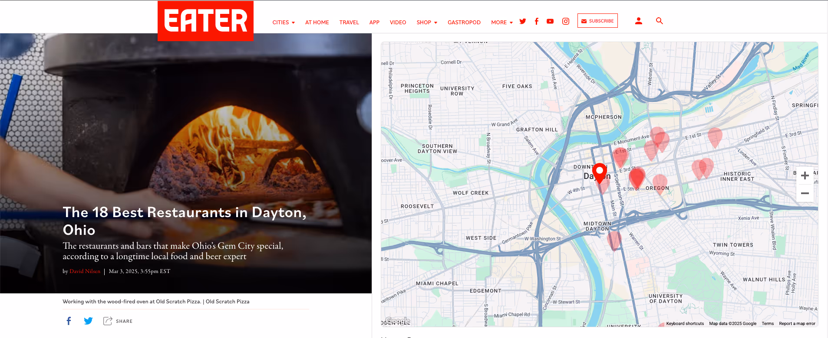Image resolution: width=828 pixels, height=338 pixels.
Task: Click the HISTORIC INNER EAST map label
Action: pos(737,176)
